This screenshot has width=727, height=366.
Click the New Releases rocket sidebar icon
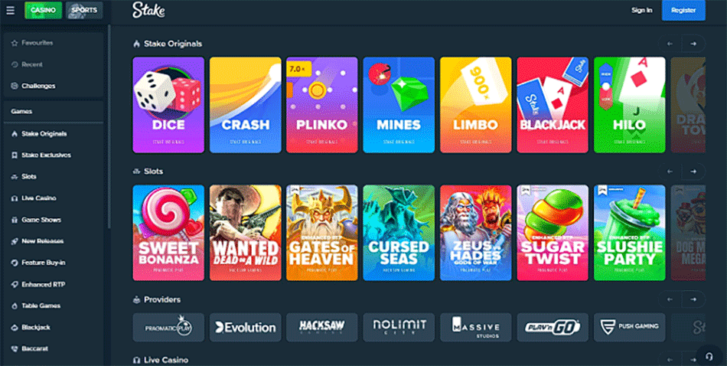point(15,241)
